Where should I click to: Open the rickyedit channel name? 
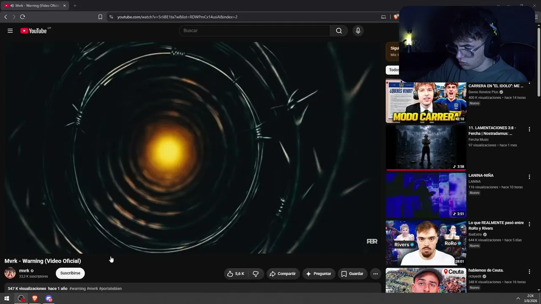click(475, 277)
